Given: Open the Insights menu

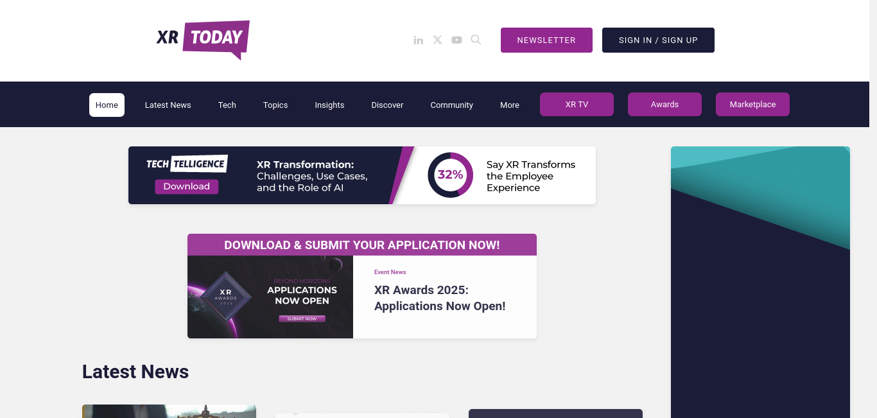Looking at the screenshot, I should coord(329,105).
